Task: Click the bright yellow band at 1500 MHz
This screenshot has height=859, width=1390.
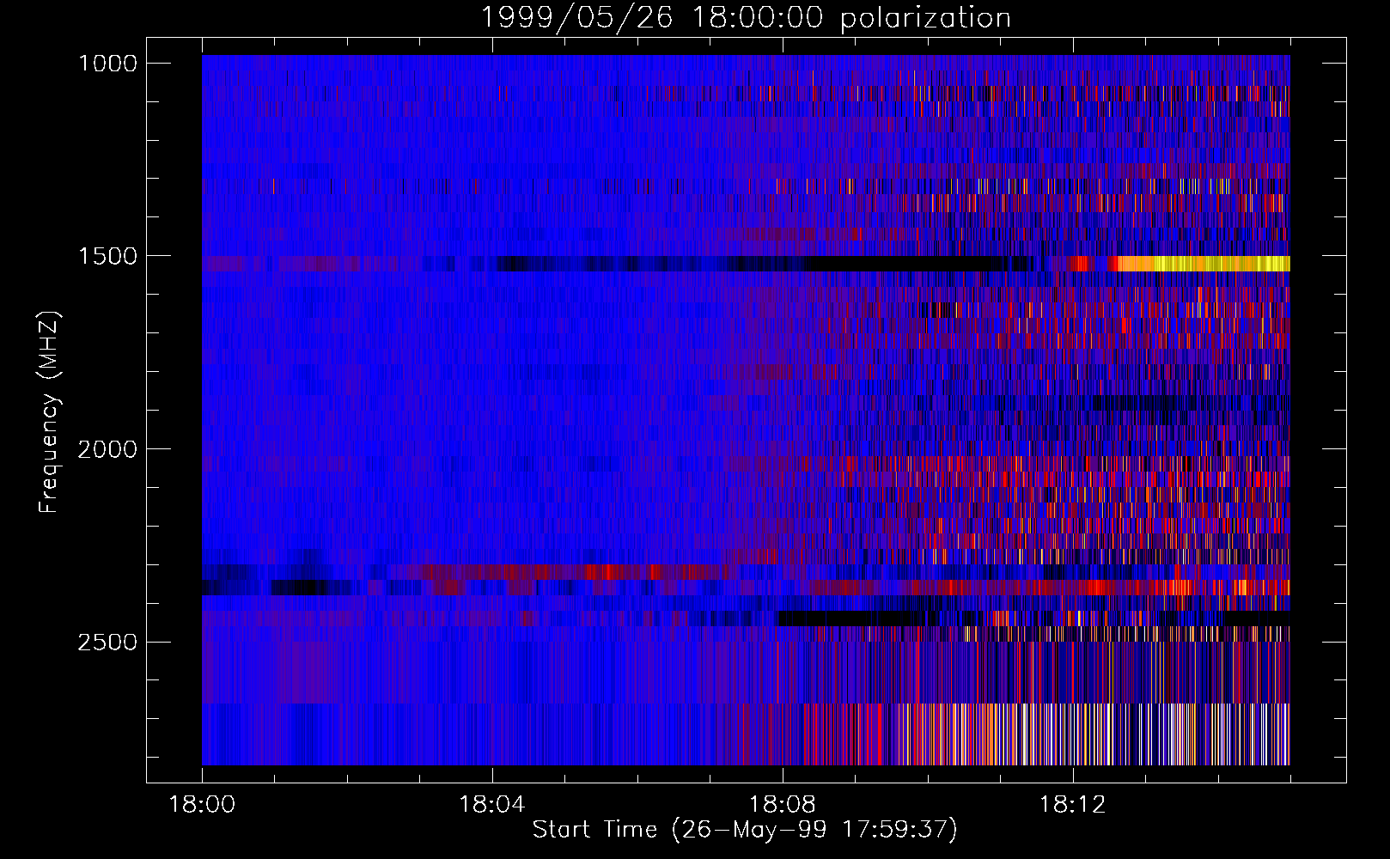Action: (x=1203, y=264)
